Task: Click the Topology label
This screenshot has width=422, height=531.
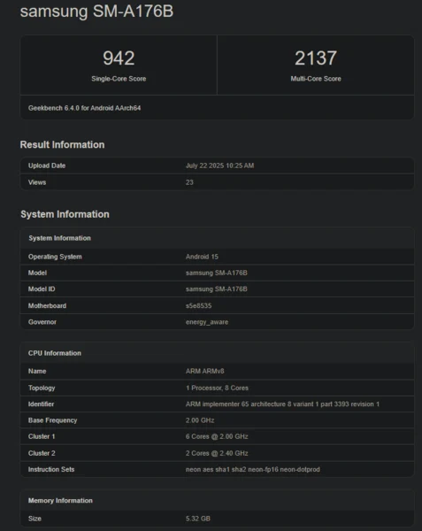Action: (x=42, y=388)
